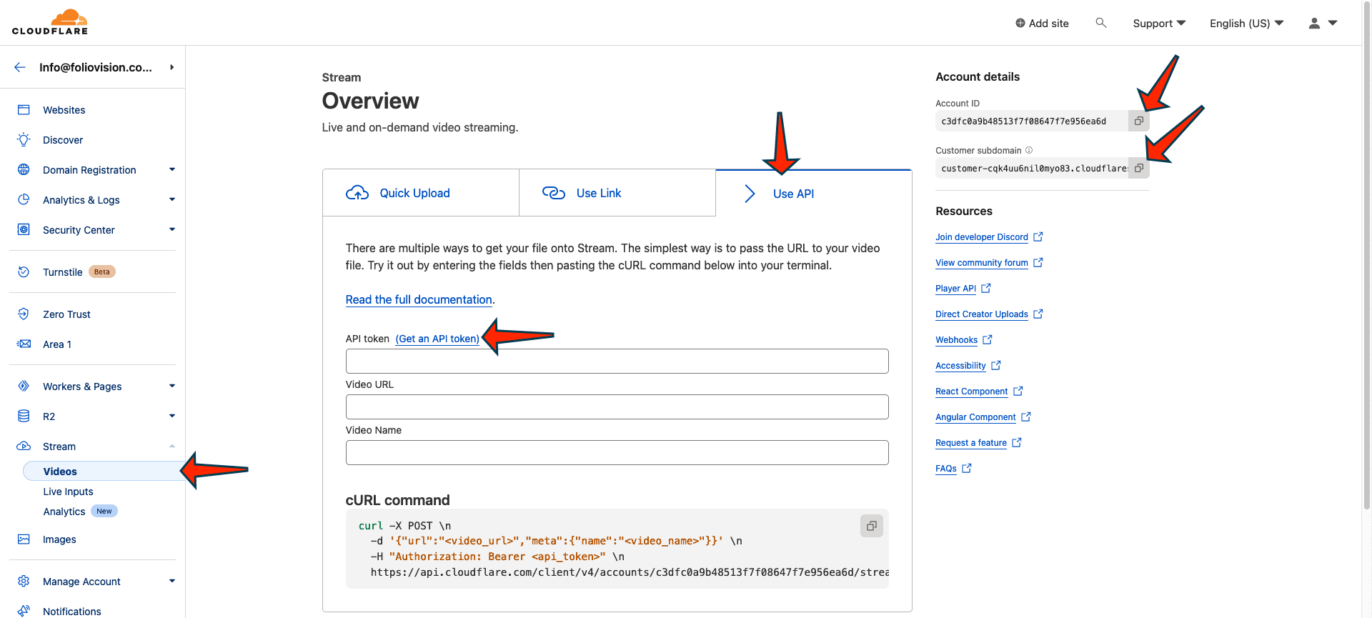The width and height of the screenshot is (1372, 618).
Task: Switch to the Use API tab
Action: 814,193
